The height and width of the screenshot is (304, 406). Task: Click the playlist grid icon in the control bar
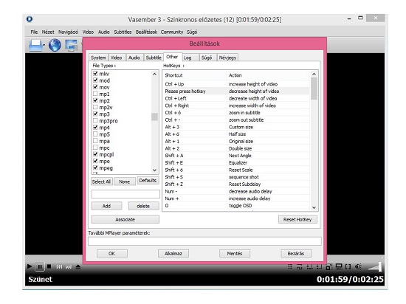pos(290,266)
